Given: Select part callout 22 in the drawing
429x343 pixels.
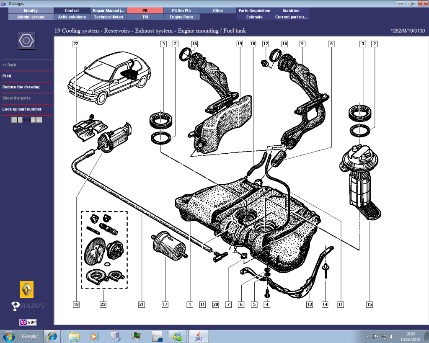Looking at the screenshot, I should pos(75,44).
